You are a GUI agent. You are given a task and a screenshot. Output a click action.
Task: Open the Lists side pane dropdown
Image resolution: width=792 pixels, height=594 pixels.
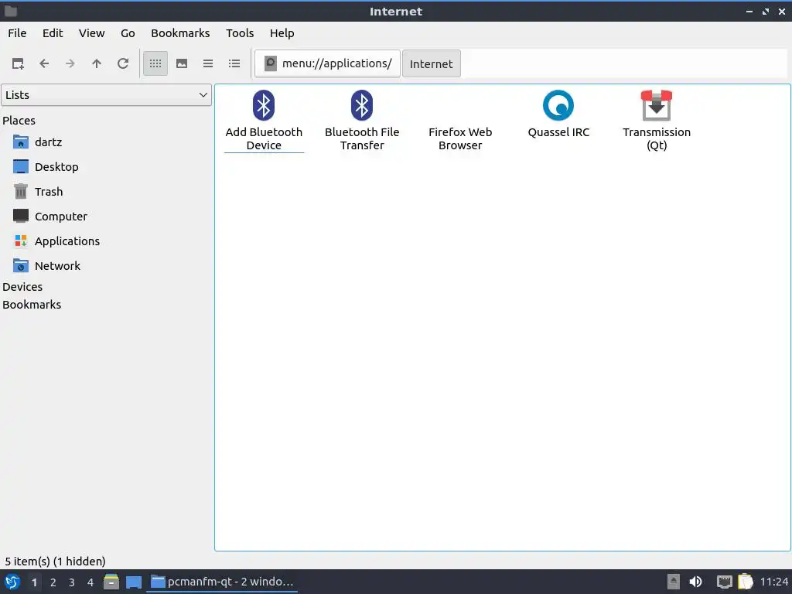coord(106,95)
